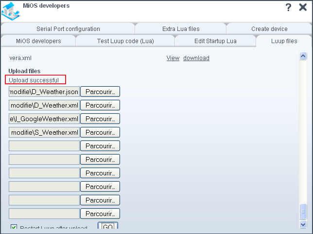The image size is (313, 234).
Task: Click the View link for vera.xml
Action: click(x=173, y=58)
